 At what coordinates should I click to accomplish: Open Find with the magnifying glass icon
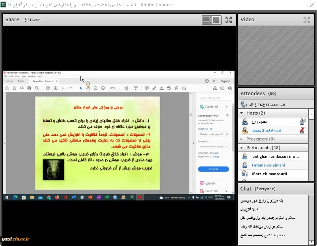point(37,88)
